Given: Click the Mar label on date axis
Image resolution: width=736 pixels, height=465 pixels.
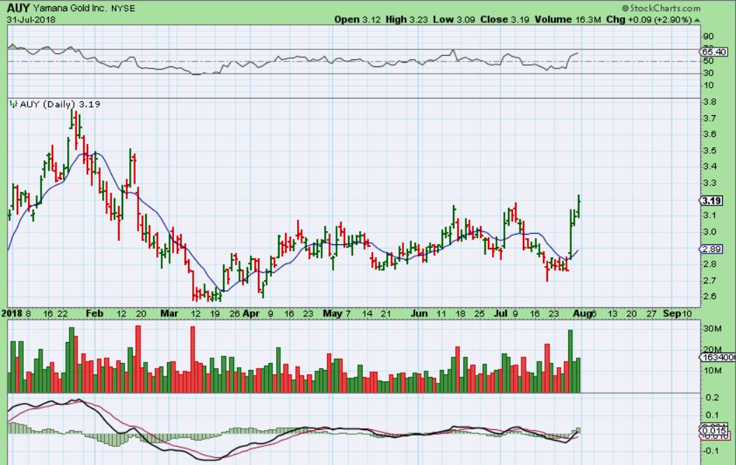Looking at the screenshot, I should (169, 313).
